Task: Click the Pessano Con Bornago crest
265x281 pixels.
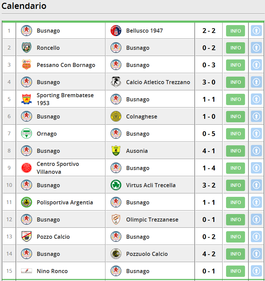Action: click(x=27, y=65)
